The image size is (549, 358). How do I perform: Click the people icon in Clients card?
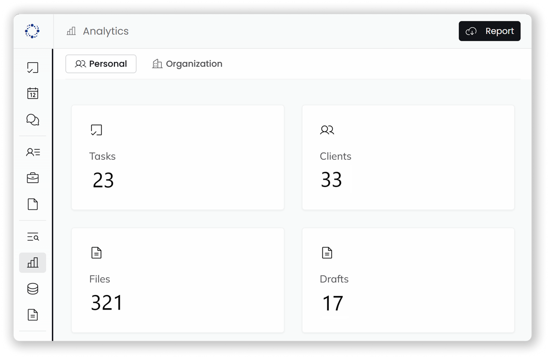pyautogui.click(x=327, y=130)
